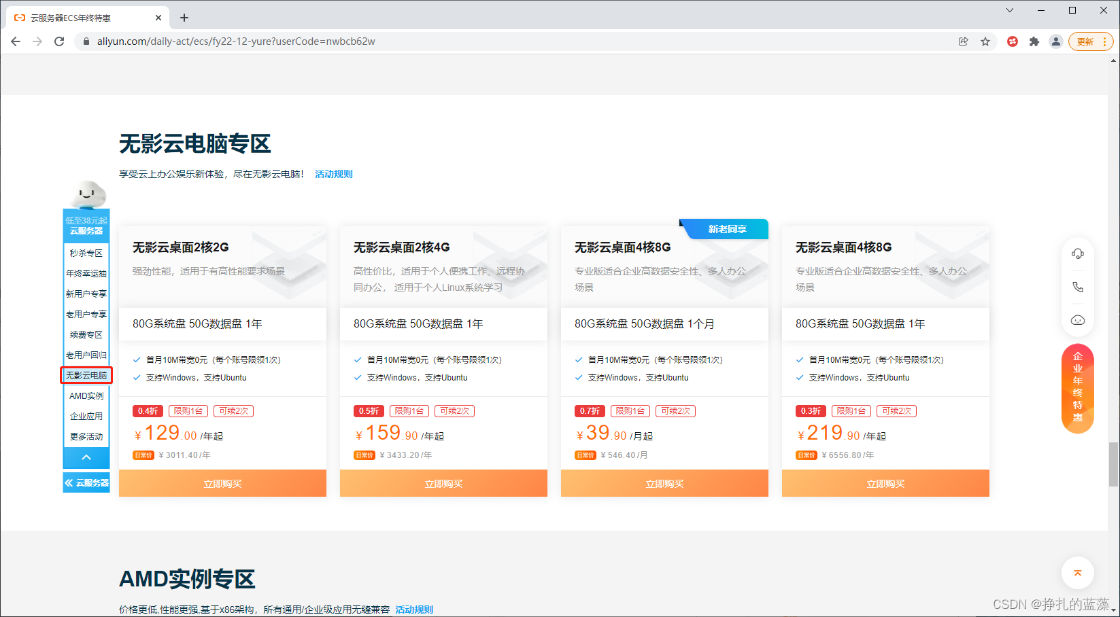Image resolution: width=1120 pixels, height=617 pixels.
Task: Click the cloud mascot above sidebar
Action: tap(88, 194)
